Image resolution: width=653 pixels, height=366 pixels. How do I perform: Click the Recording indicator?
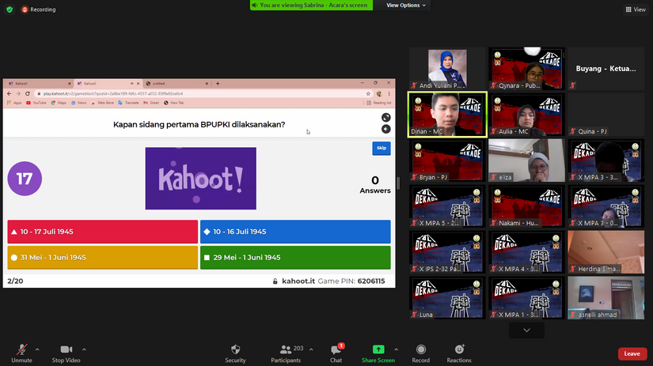click(39, 9)
